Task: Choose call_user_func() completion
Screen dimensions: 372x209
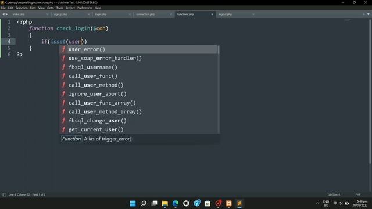Action: point(138,76)
